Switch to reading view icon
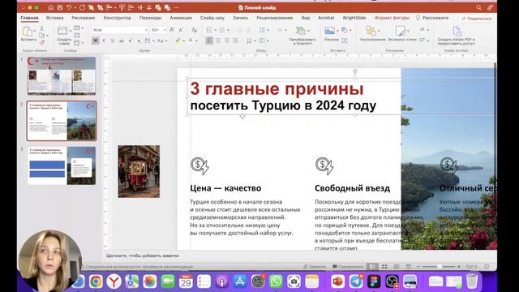The height and width of the screenshot is (292, 519). click(x=397, y=266)
